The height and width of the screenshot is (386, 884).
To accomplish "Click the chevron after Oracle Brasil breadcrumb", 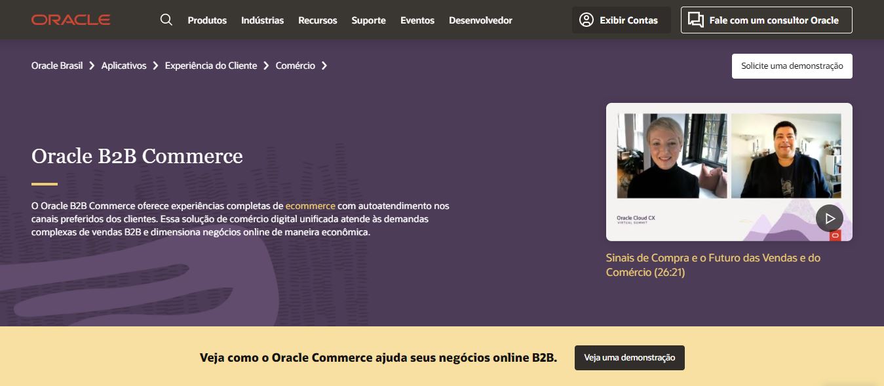I will [91, 66].
